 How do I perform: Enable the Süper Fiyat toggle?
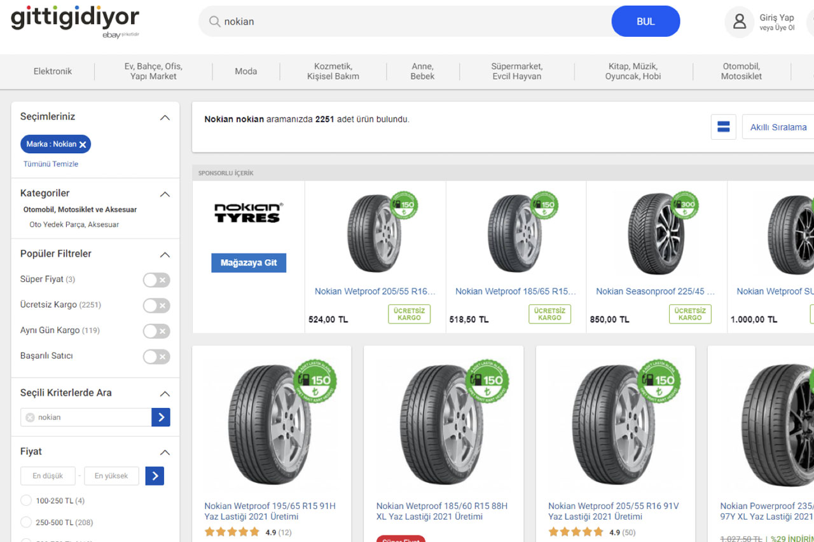click(156, 280)
